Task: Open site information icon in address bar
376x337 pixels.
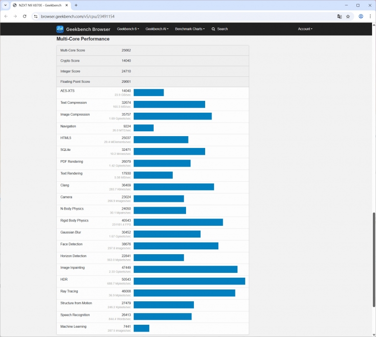Action: 36,16
